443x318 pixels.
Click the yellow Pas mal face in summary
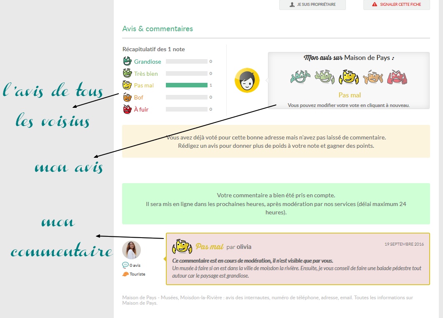[127, 85]
